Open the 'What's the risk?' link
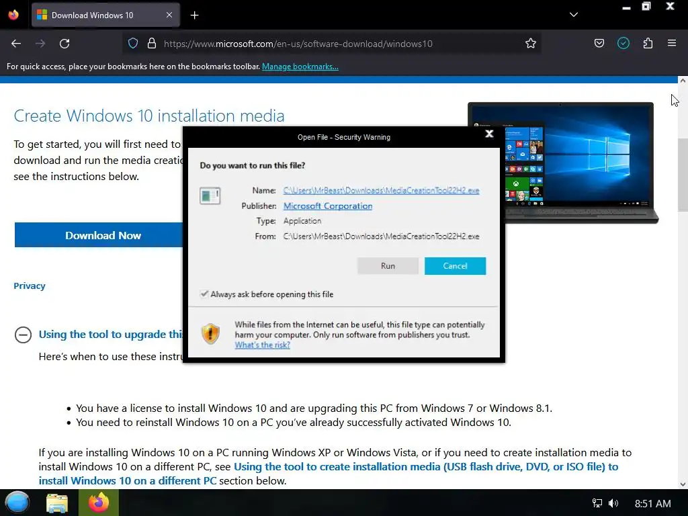688x516 pixels. coord(263,345)
